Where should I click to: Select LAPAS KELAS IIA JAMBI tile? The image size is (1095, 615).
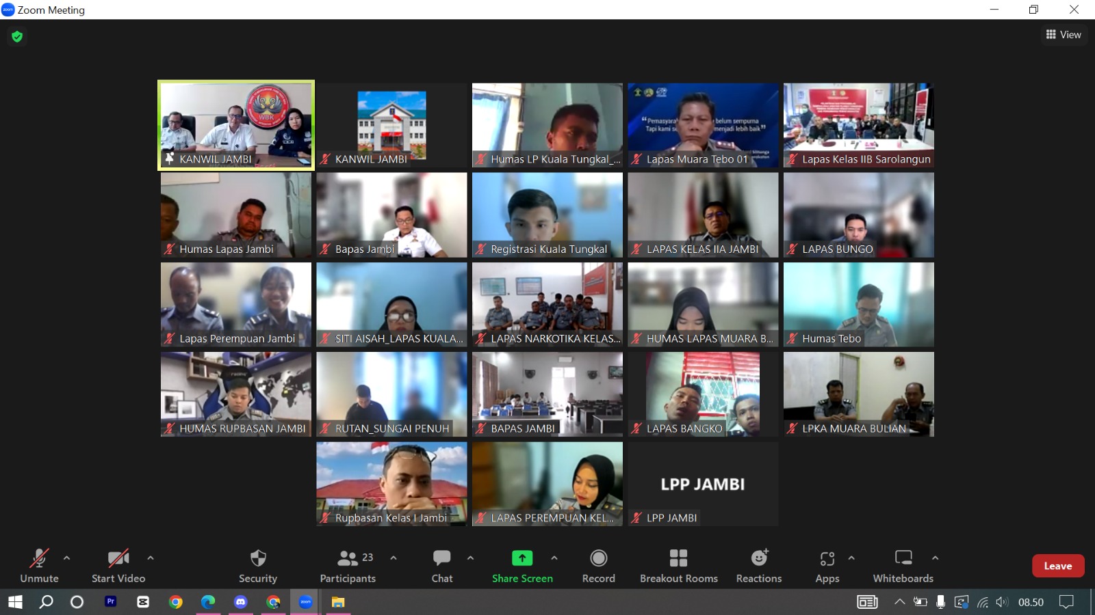(x=703, y=215)
